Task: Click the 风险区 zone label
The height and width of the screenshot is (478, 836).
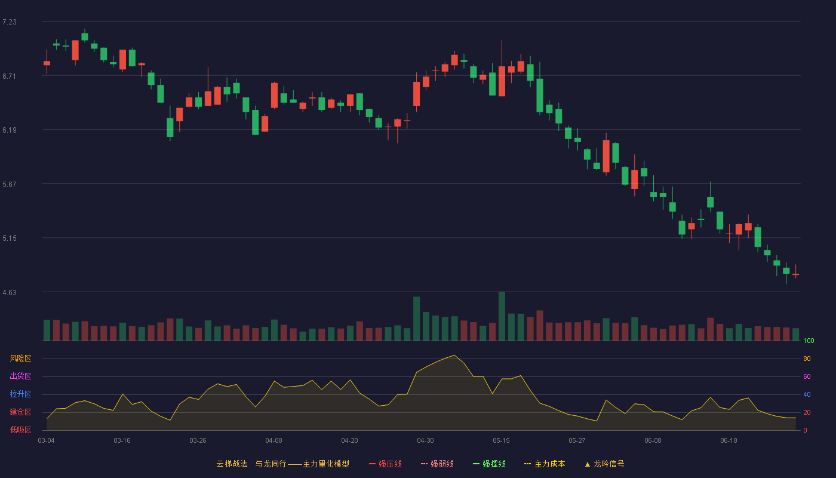Action: click(20, 358)
